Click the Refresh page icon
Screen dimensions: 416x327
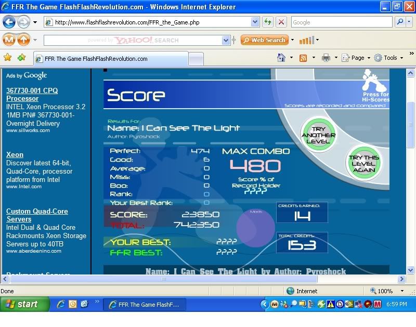268,22
